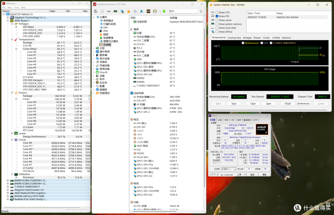Image resolution: width=334 pixels, height=215 pixels.
Task: Collapse the Voltages node in HWMonitor
Action: click(12, 24)
